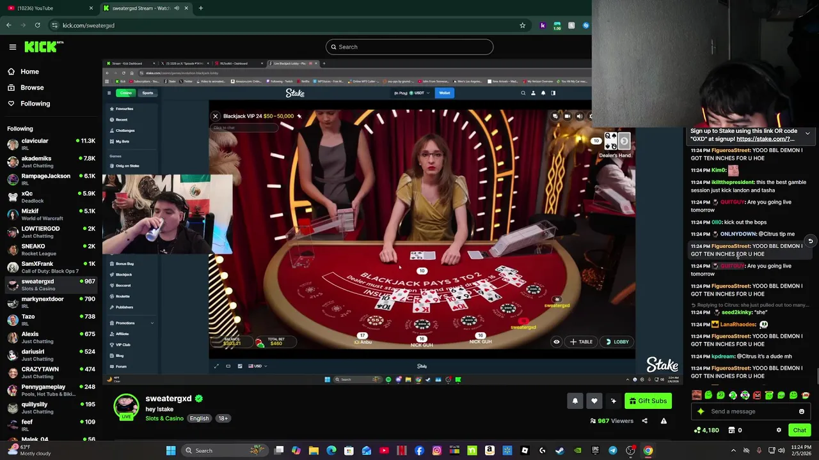
Task: Click the sparkle icon beside Gift Subs
Action: (x=614, y=401)
